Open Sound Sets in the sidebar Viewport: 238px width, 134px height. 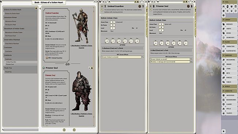tap(229, 37)
